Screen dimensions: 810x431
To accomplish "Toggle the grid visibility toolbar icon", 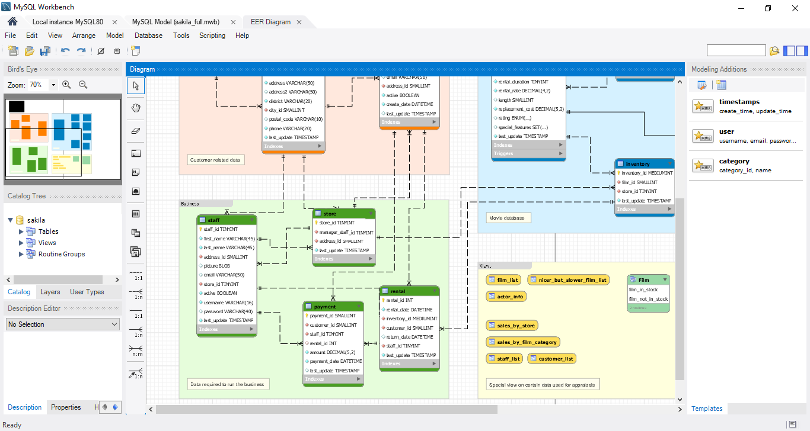I will click(101, 51).
